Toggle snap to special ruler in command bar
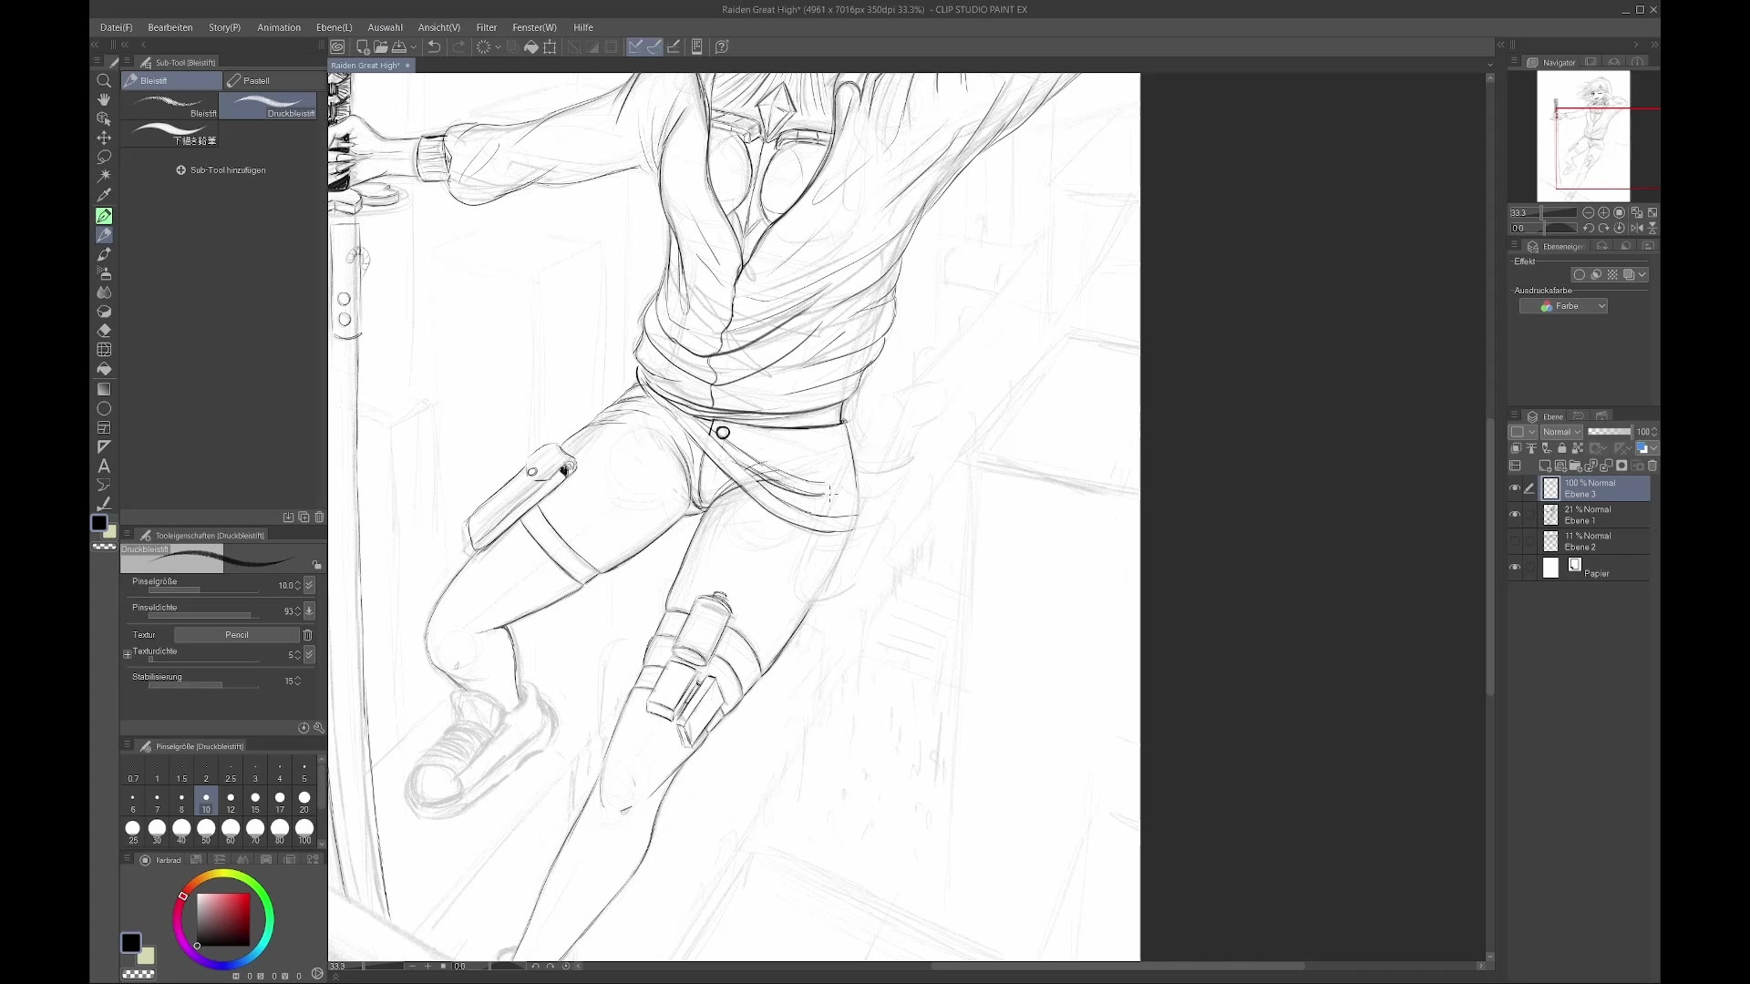The image size is (1750, 984). [x=654, y=46]
